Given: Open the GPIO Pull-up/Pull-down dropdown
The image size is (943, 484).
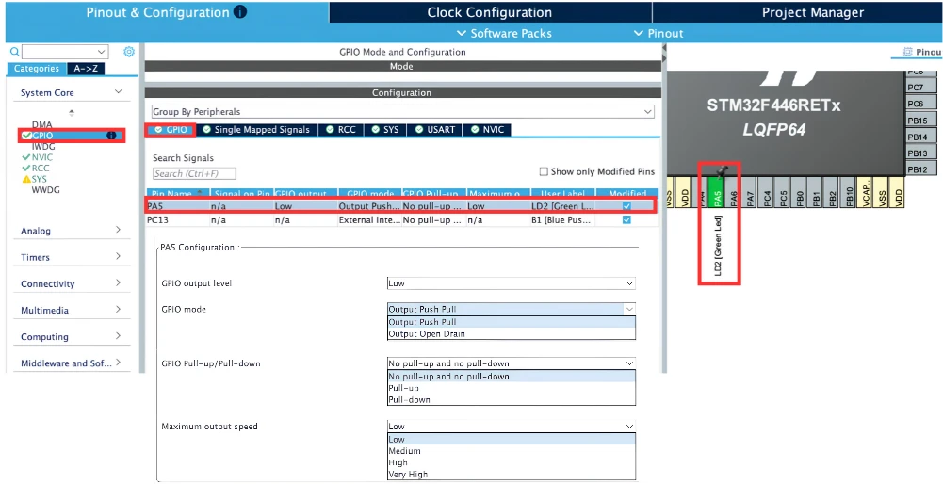Looking at the screenshot, I should click(512, 363).
